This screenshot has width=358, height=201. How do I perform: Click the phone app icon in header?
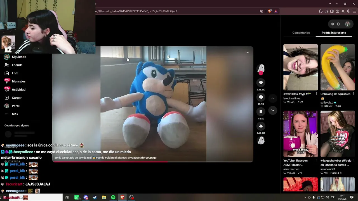[338, 24]
